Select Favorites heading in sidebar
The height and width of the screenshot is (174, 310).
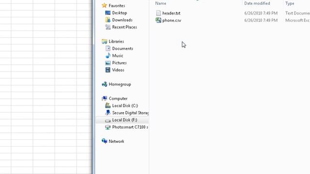(x=117, y=6)
